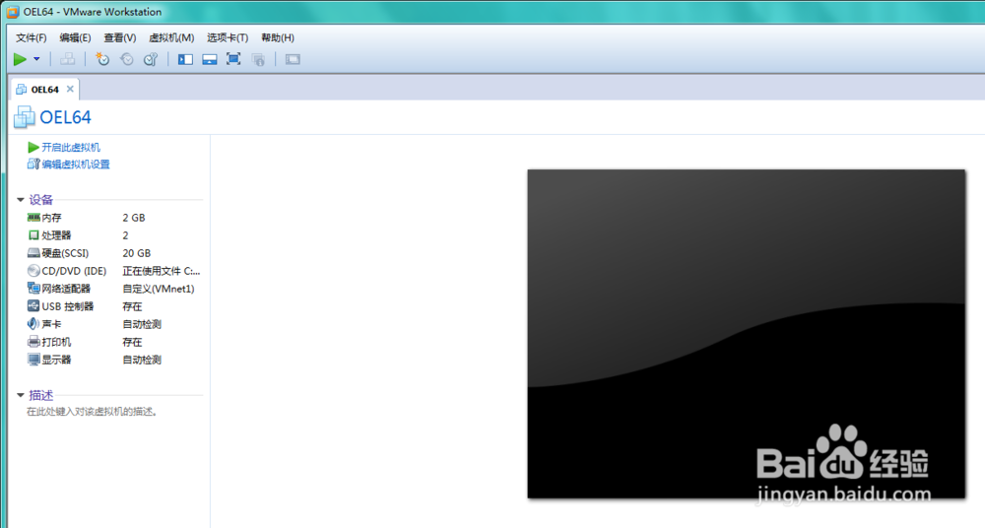This screenshot has height=528, width=985.
Task: Take a snapshot with the clock-star toolbar icon
Action: (x=102, y=59)
